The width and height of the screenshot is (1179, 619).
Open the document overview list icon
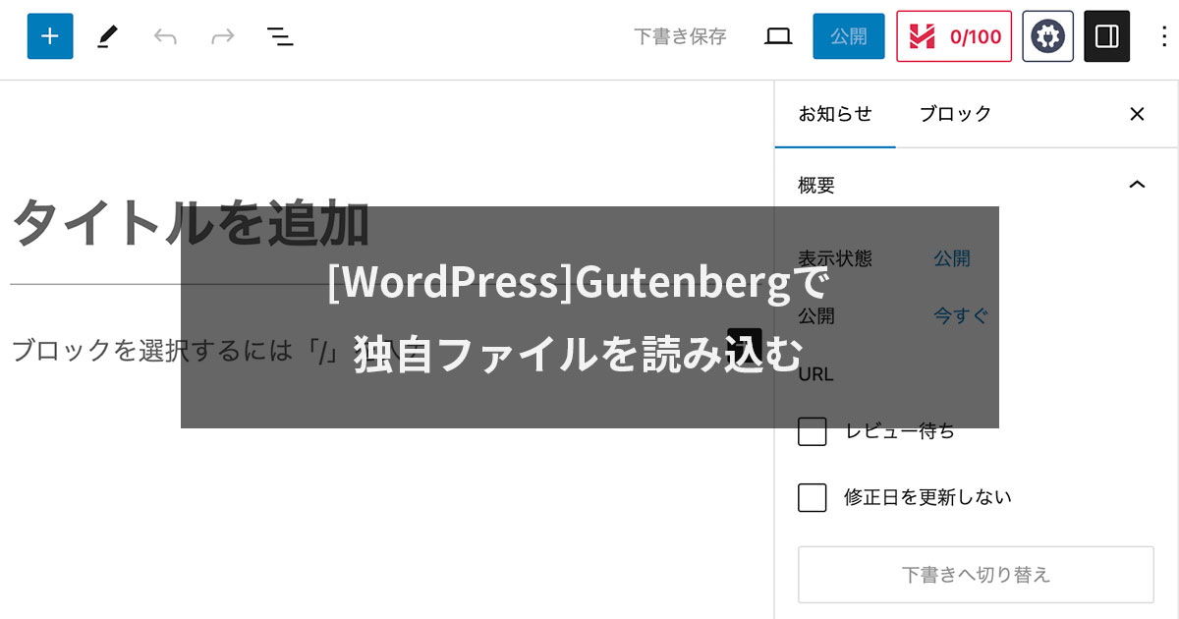click(280, 36)
